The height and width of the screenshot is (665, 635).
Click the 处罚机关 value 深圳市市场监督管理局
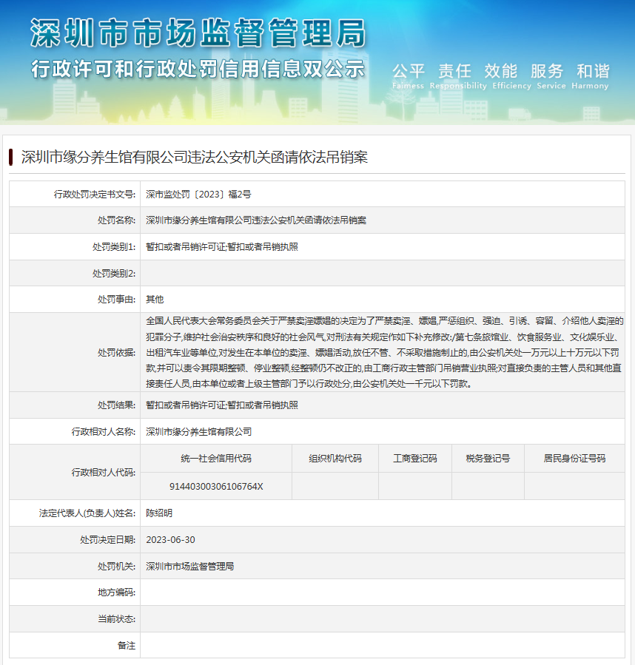[189, 566]
